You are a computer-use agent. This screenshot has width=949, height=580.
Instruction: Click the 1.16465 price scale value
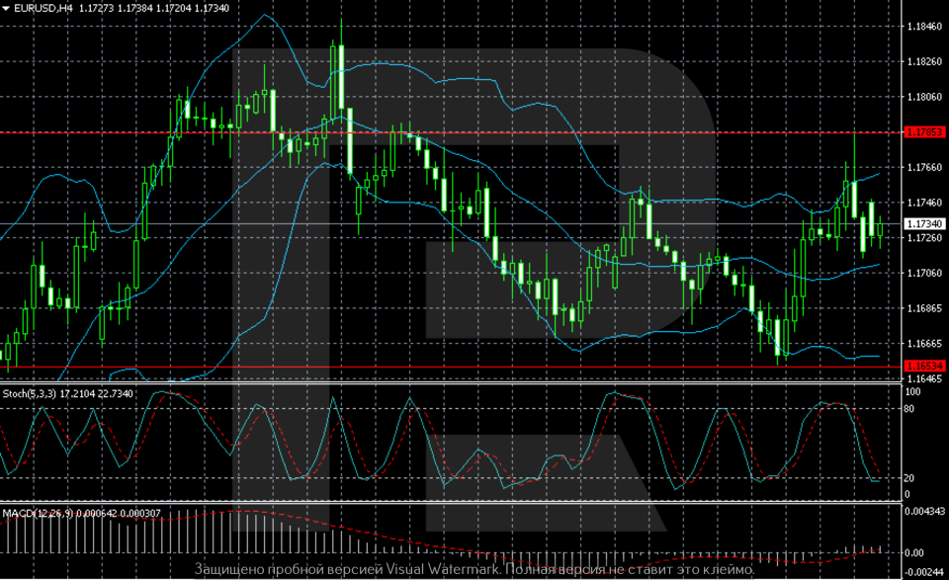(924, 378)
